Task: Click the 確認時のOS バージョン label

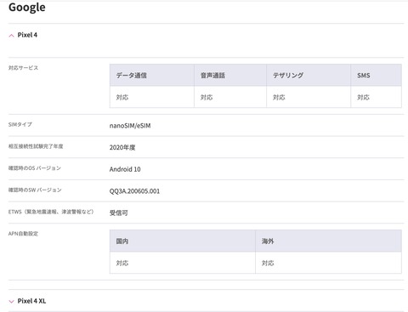Action: (x=35, y=168)
